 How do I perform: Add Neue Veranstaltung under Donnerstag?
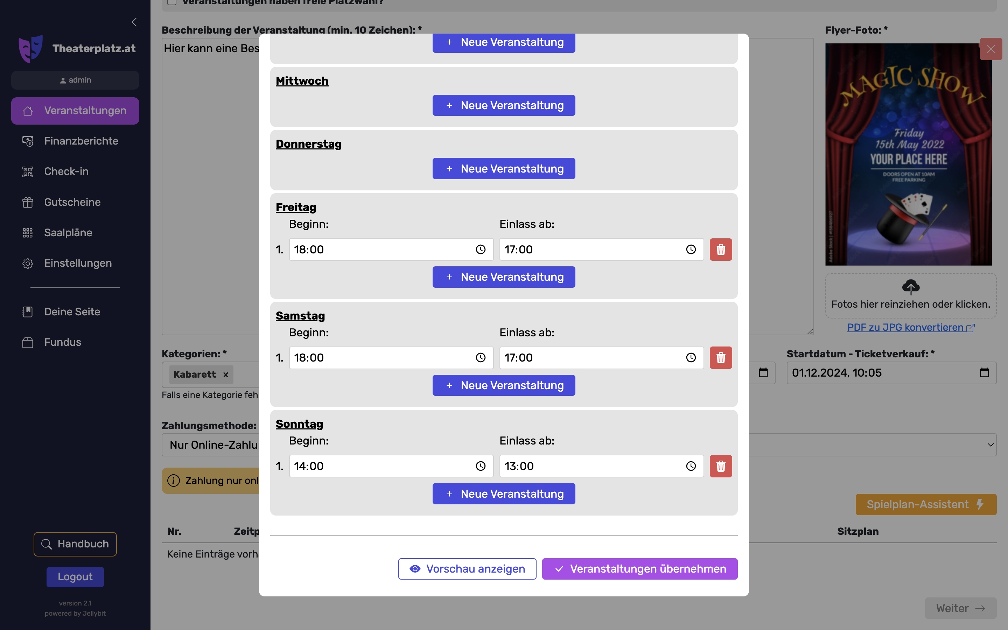[504, 169]
